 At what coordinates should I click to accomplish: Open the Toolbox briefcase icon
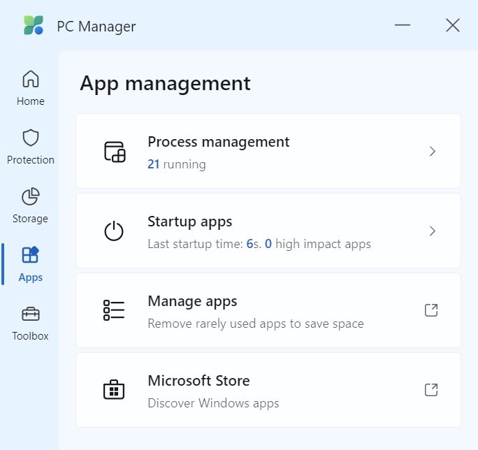[x=31, y=314]
